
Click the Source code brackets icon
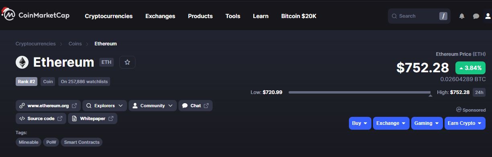coord(22,118)
